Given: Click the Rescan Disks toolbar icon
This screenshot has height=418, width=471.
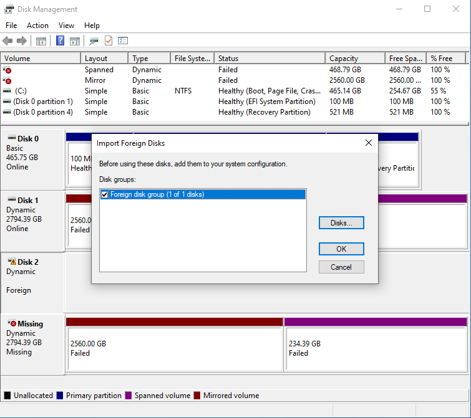Looking at the screenshot, I should click(94, 40).
